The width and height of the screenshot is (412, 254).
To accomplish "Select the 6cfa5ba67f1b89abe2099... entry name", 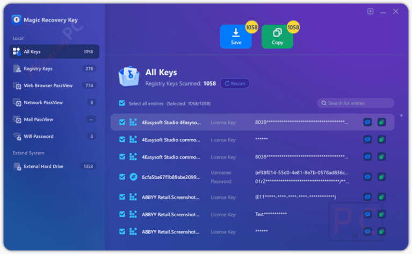I will [x=171, y=177].
